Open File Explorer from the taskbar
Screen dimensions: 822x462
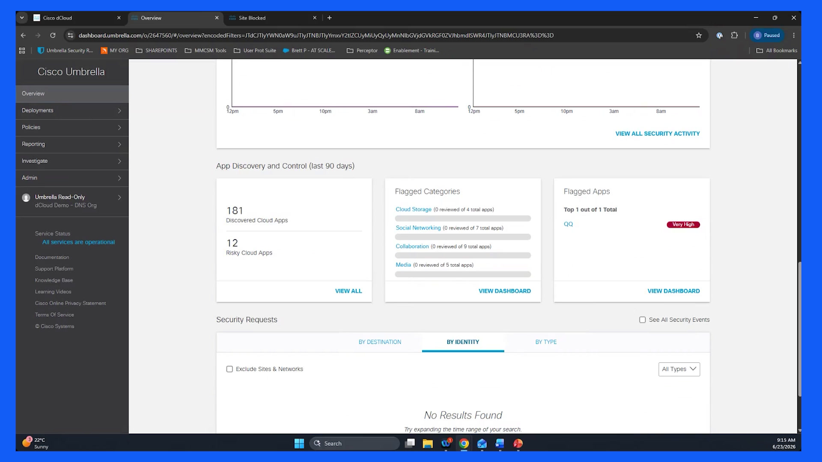[x=428, y=444]
